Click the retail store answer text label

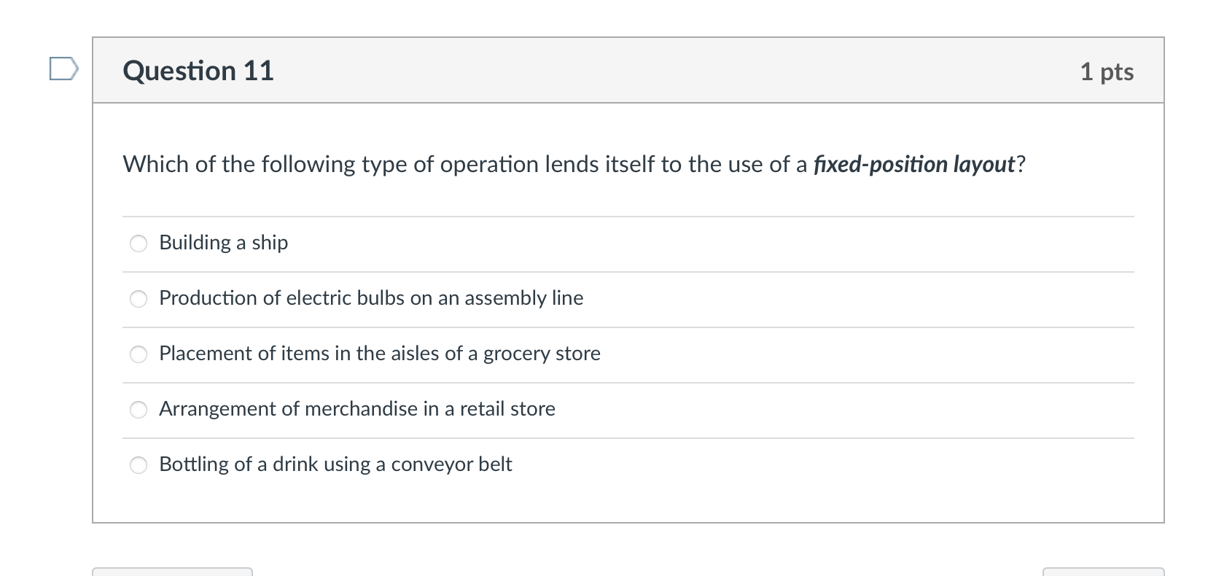[356, 409]
